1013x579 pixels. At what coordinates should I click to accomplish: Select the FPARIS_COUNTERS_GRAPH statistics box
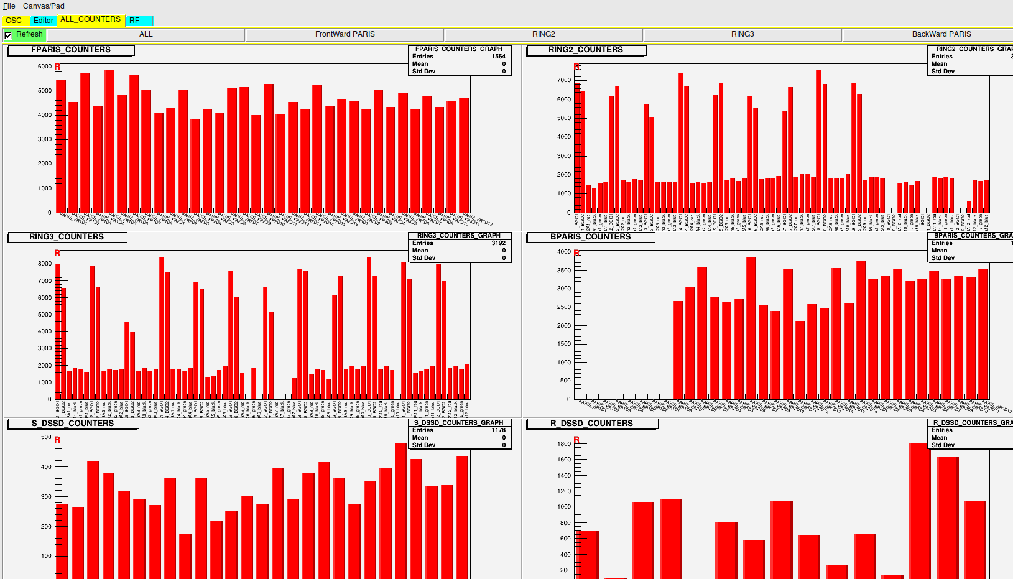[x=459, y=60]
